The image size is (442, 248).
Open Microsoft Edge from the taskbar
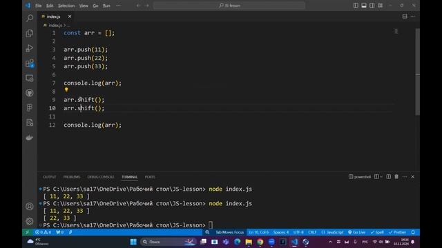point(238,242)
